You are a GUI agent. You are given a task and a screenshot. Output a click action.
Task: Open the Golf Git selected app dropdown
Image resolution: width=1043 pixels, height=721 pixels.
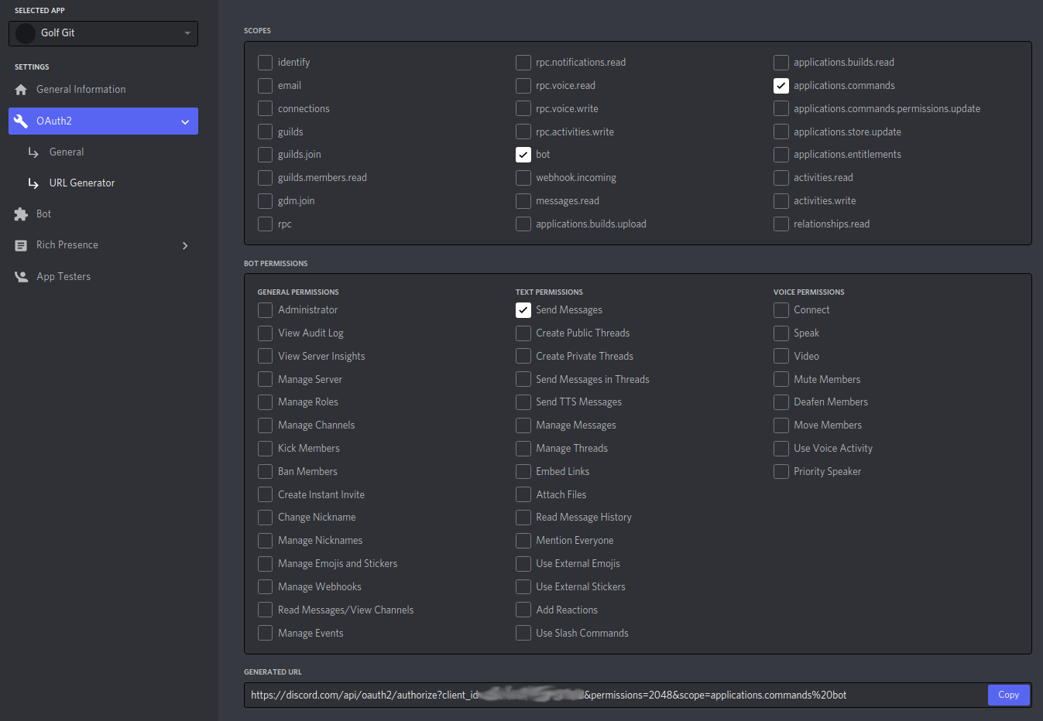(x=104, y=33)
